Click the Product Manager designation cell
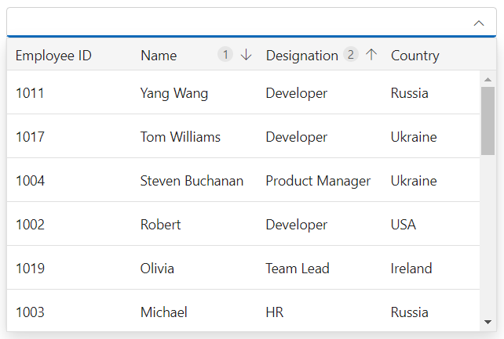The image size is (504, 339). [318, 181]
